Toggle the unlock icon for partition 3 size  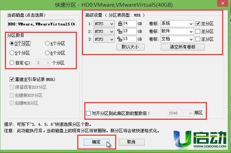119,39
